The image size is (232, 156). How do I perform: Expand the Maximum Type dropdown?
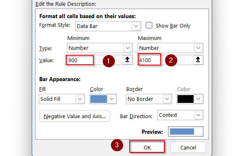coord(170,48)
